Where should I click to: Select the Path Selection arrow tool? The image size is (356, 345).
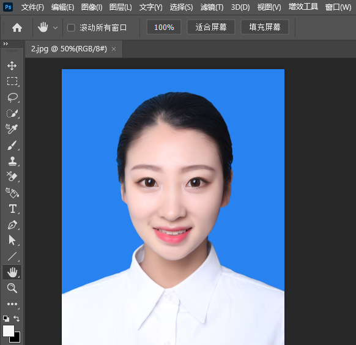(12, 240)
